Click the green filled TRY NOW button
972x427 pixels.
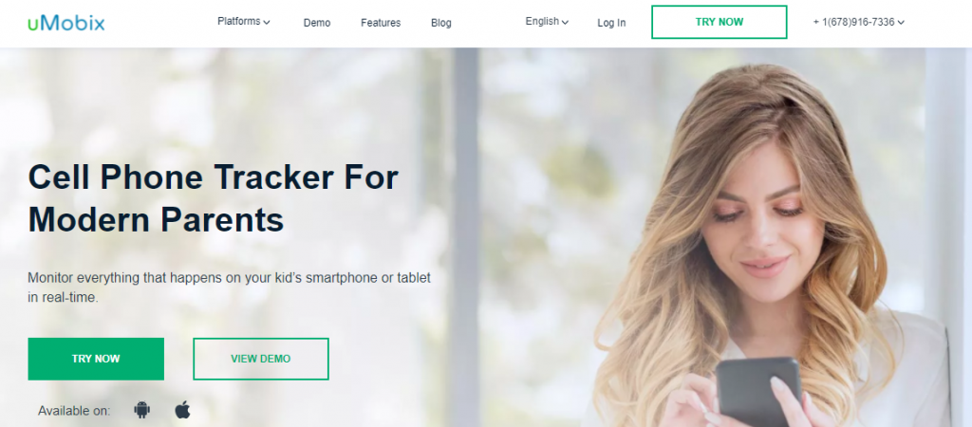click(96, 359)
